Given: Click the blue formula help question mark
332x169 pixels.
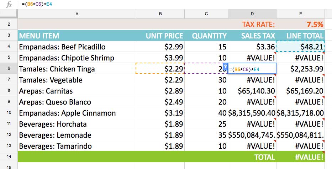Looking at the screenshot, I should pyautogui.click(x=225, y=67).
